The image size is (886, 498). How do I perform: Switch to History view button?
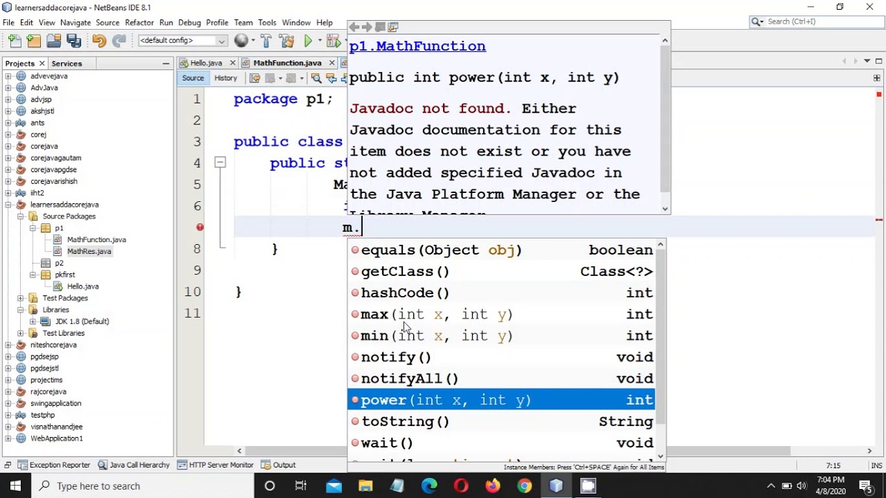click(x=226, y=78)
